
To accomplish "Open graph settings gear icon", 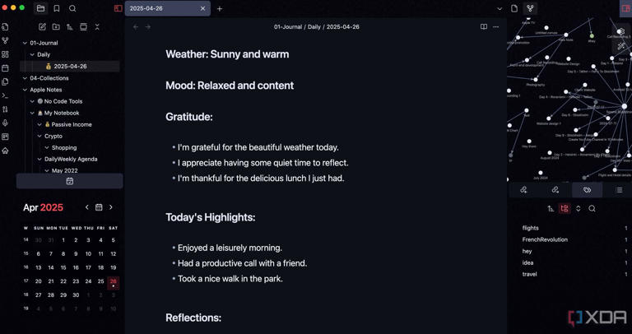I will coord(621,33).
